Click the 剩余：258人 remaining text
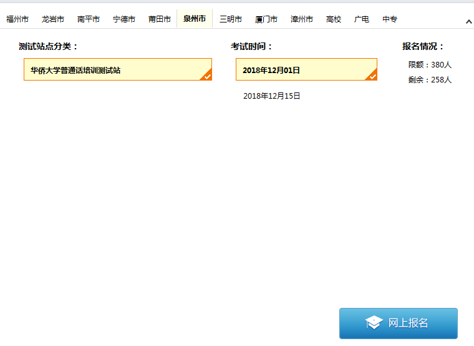 (430, 80)
